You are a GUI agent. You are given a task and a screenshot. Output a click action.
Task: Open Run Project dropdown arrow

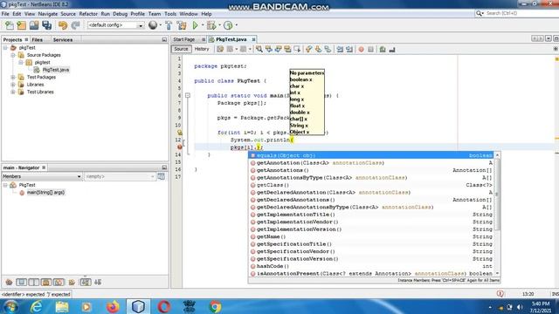point(203,25)
